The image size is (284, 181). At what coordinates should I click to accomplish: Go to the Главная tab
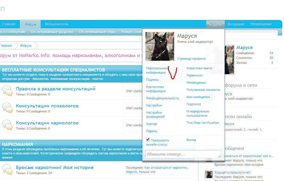9,24
